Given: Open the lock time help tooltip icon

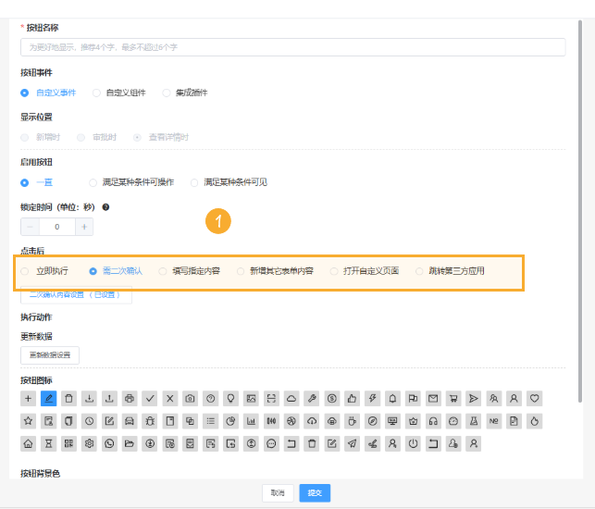Looking at the screenshot, I should 105,207.
